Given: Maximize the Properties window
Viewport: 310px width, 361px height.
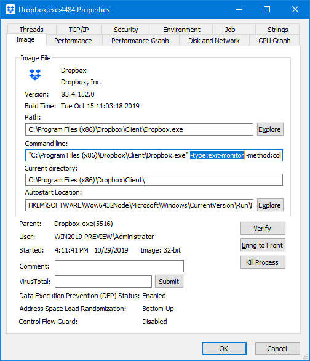Looking at the screenshot, I should coord(267,9).
